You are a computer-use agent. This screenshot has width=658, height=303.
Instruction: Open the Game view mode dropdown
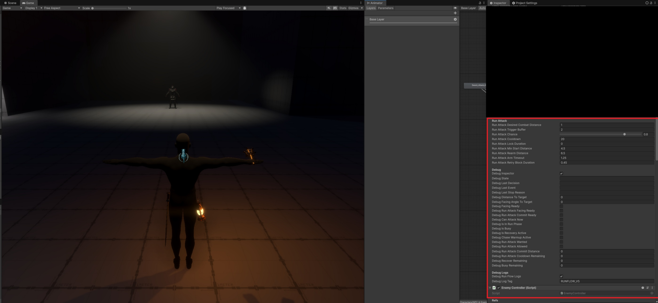coord(12,8)
